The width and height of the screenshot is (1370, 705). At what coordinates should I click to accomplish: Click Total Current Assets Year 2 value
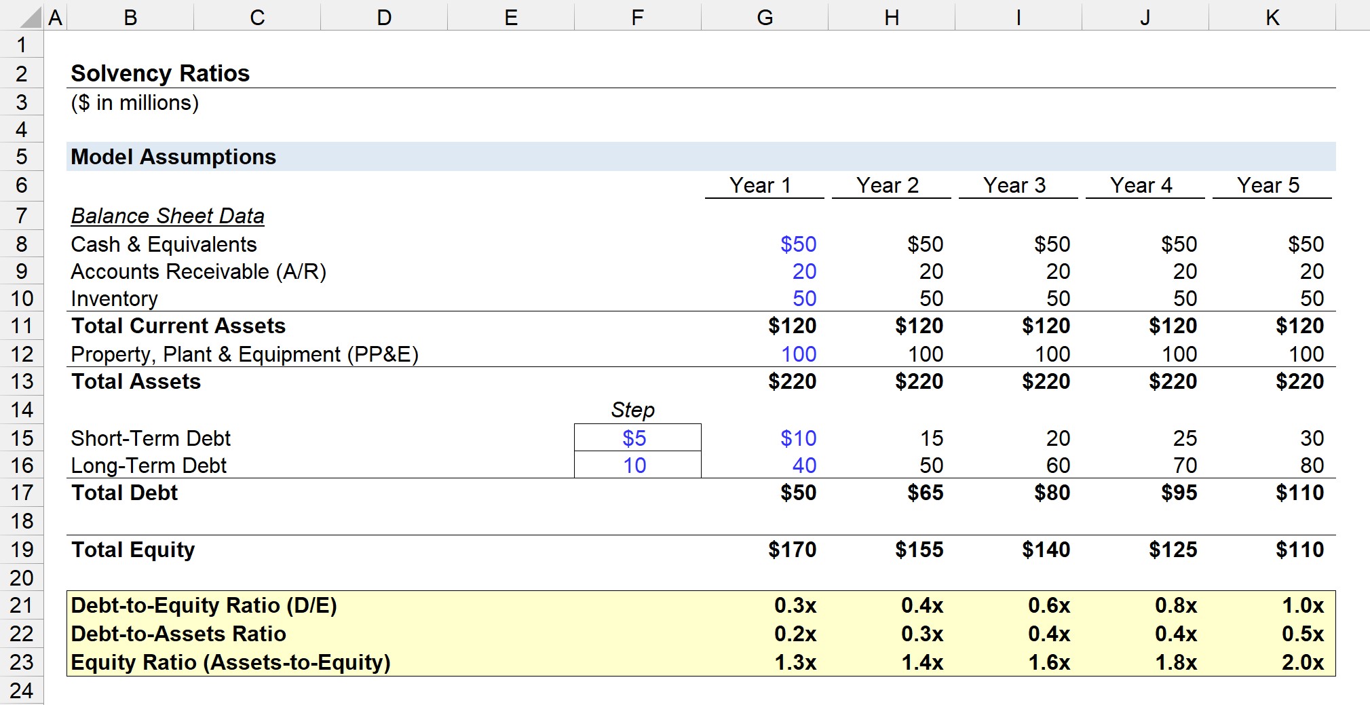(x=919, y=326)
